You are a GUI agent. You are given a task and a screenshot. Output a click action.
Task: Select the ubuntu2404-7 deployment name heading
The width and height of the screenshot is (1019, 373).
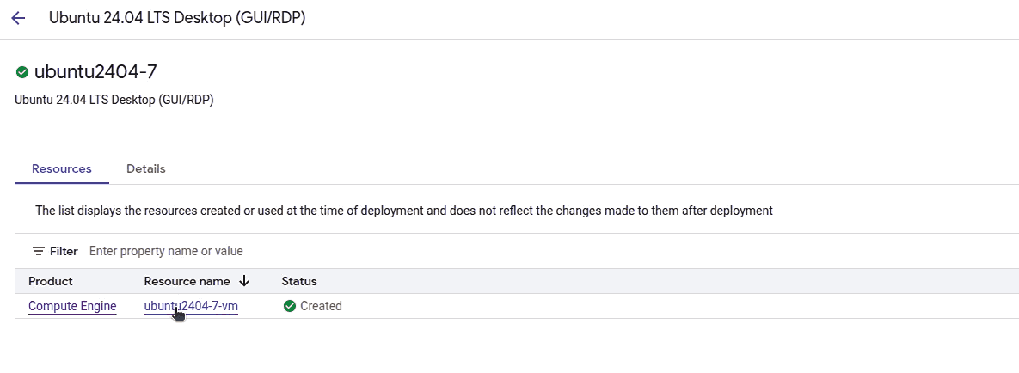point(95,72)
